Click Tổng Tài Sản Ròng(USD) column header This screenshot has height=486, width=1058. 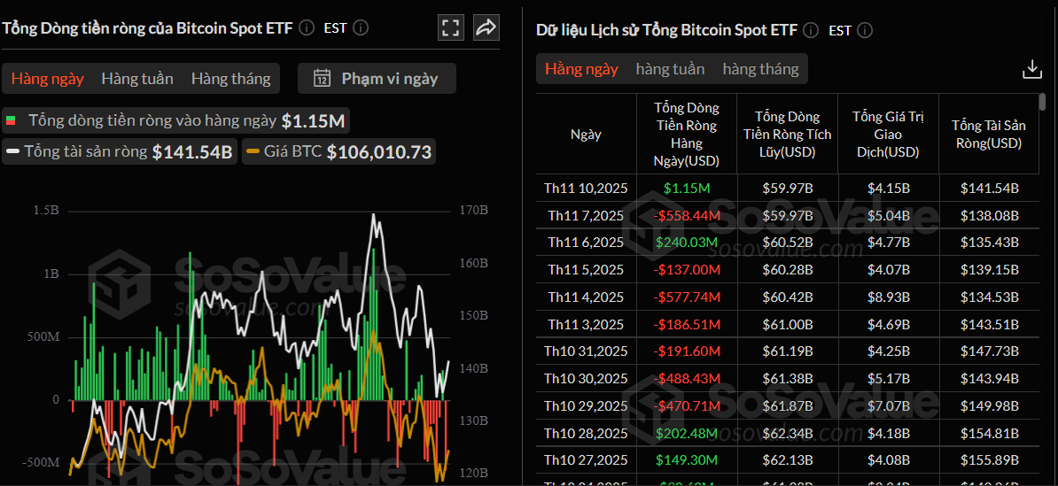click(988, 135)
